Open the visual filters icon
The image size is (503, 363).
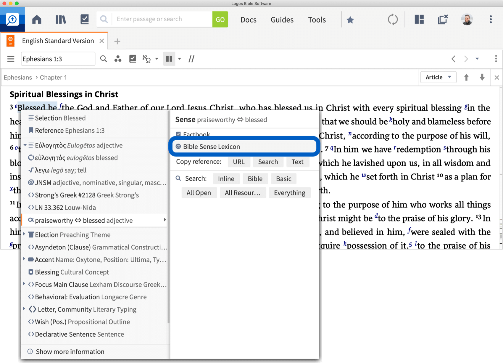(x=118, y=59)
